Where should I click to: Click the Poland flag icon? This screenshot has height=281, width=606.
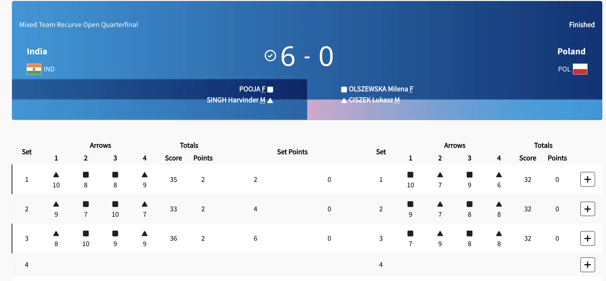click(x=580, y=69)
